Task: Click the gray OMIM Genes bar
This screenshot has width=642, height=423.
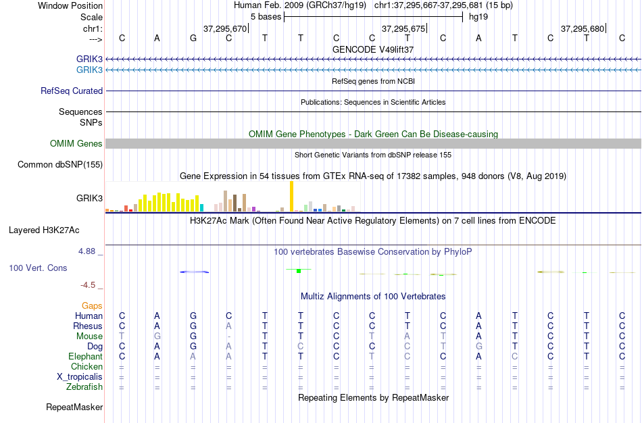Action: tap(373, 143)
